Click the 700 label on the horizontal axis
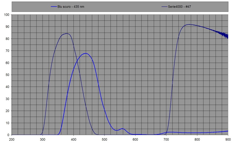234x145 pixels. [x=166, y=139]
